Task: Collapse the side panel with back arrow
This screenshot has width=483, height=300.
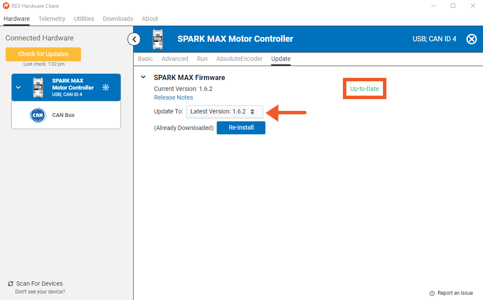Action: coord(134,39)
